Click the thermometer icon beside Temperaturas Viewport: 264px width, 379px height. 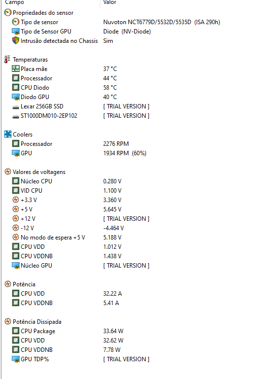click(7, 60)
